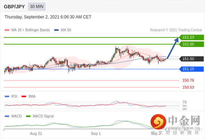The width and height of the screenshot is (205, 139).
Task: Click the 'MACD Signal' legend label
Action: 43,116
